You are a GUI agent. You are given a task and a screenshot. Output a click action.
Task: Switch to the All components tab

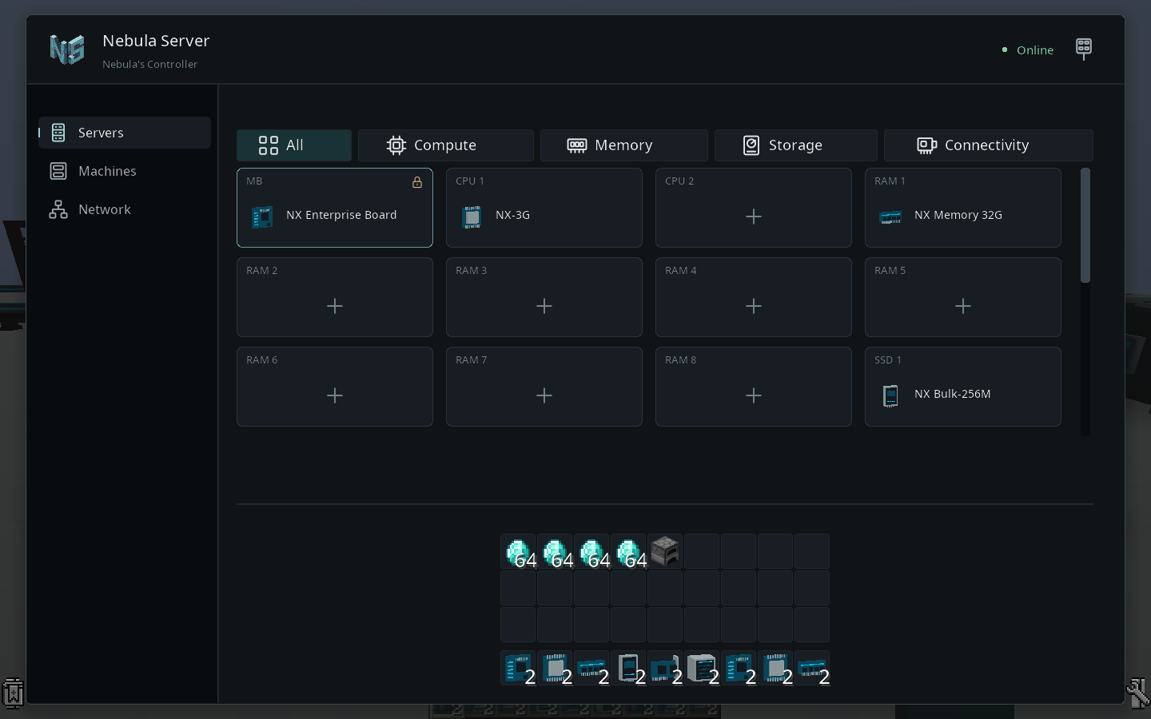pyautogui.click(x=294, y=145)
